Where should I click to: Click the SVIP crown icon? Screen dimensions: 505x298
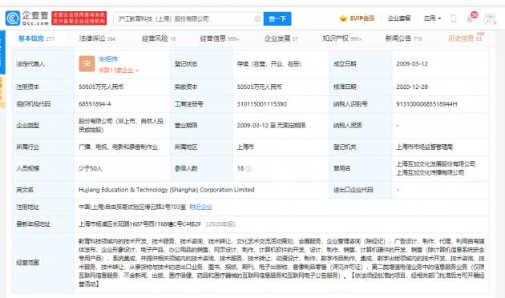click(343, 18)
